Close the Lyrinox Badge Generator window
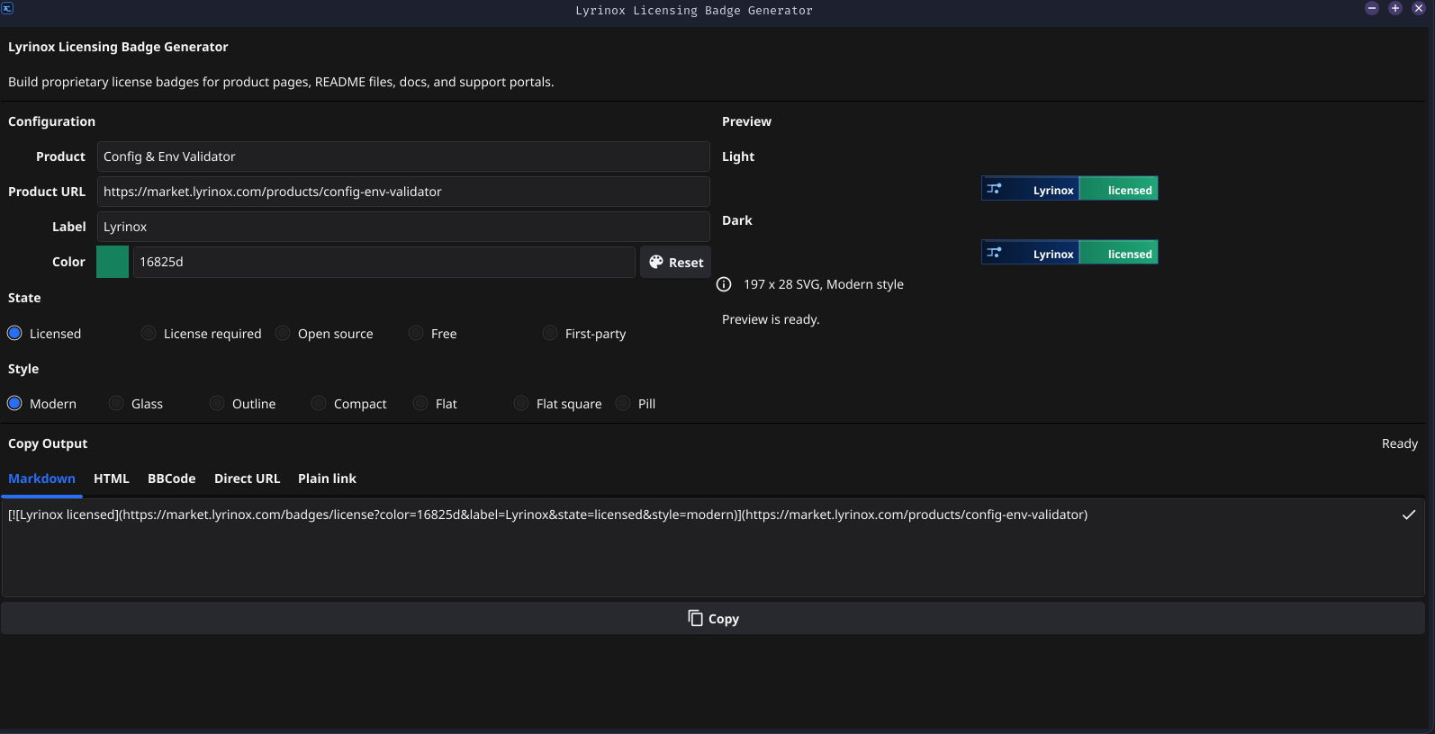Image resolution: width=1435 pixels, height=734 pixels. 1419,8
